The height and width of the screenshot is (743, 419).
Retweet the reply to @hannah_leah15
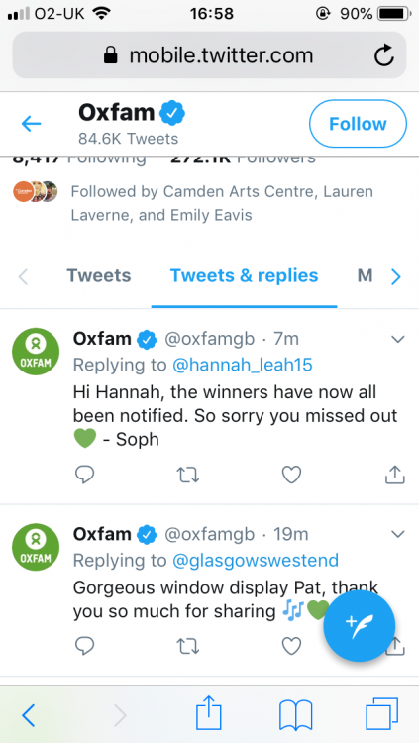[187, 475]
